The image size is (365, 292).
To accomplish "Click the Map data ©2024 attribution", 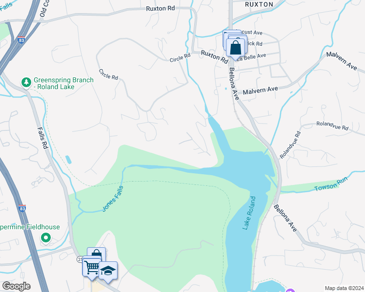I will pyautogui.click(x=344, y=288).
